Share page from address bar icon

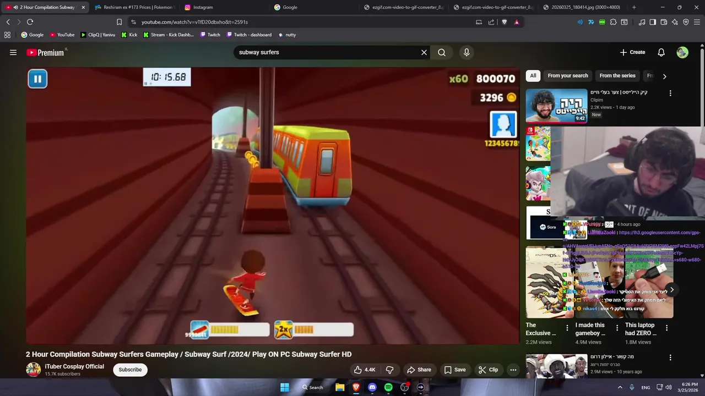pos(491,22)
